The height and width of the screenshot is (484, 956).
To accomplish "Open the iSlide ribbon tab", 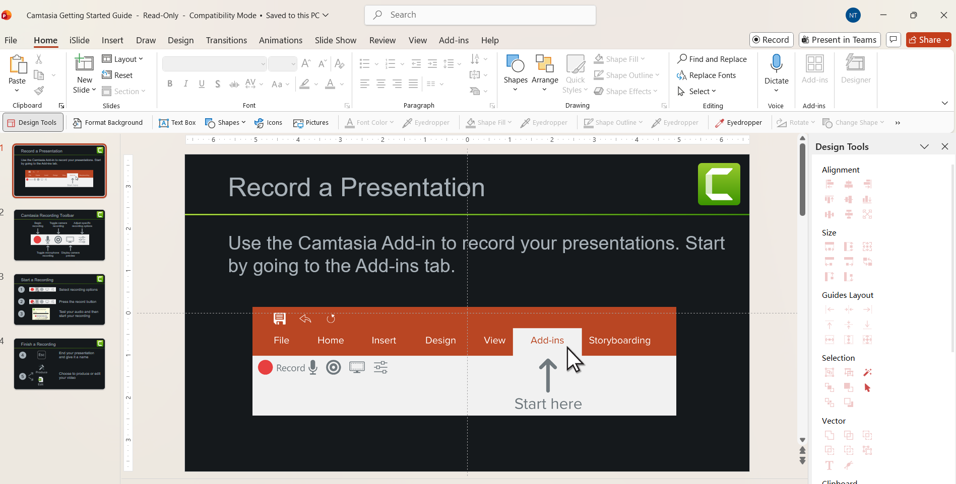I will click(x=80, y=40).
